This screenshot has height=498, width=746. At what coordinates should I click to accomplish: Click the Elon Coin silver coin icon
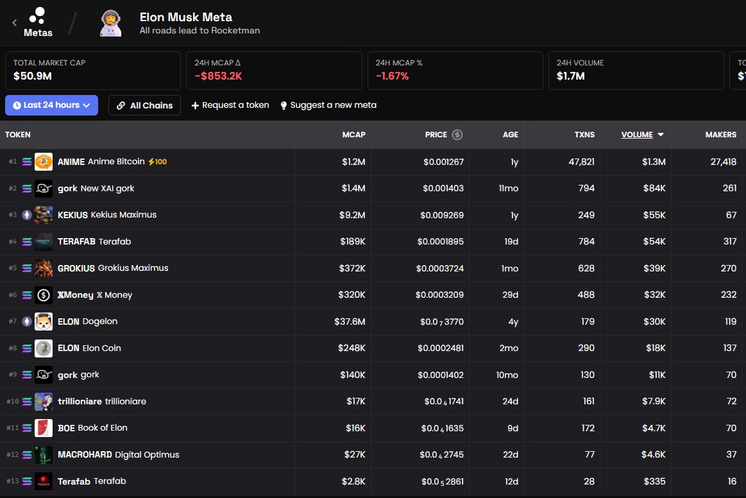point(43,348)
